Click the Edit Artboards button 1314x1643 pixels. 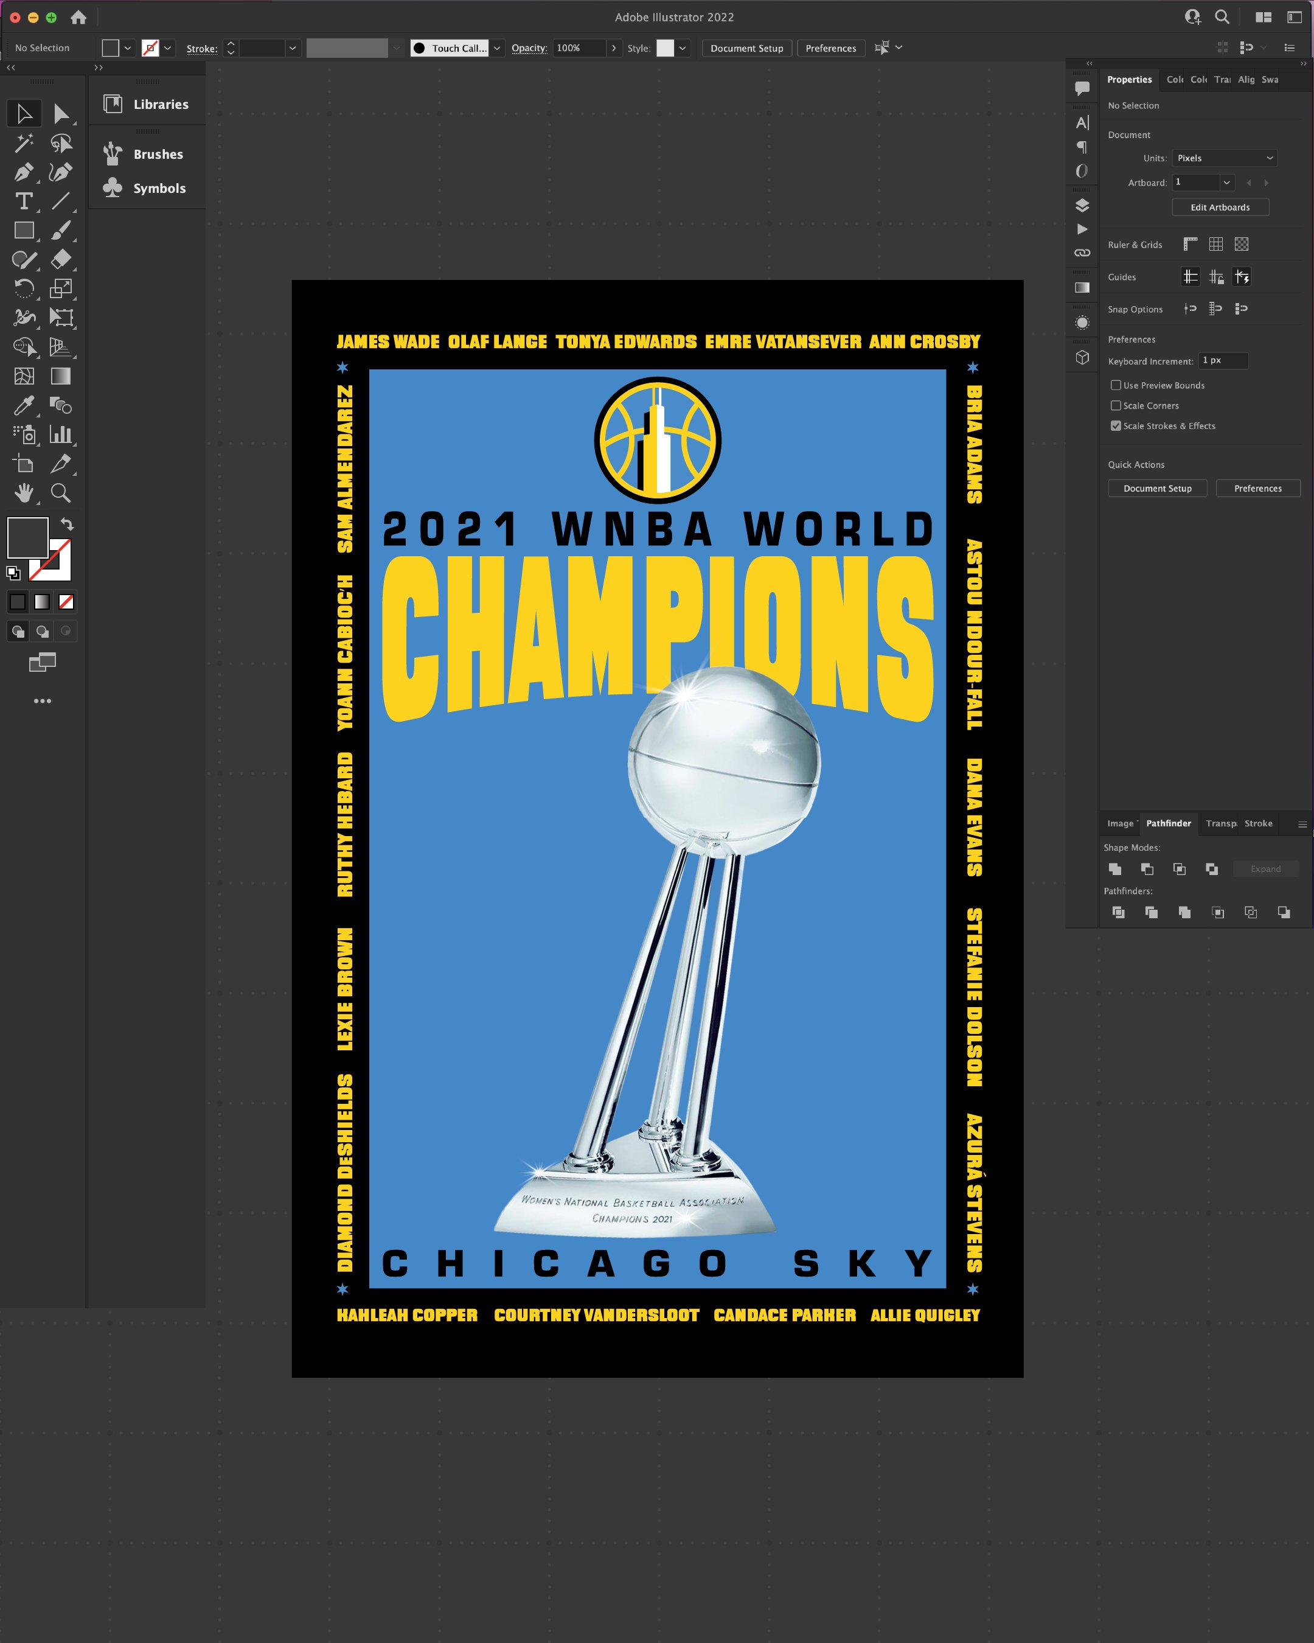pyautogui.click(x=1220, y=208)
